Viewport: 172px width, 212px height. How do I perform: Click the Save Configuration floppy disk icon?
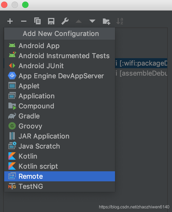tap(51, 21)
